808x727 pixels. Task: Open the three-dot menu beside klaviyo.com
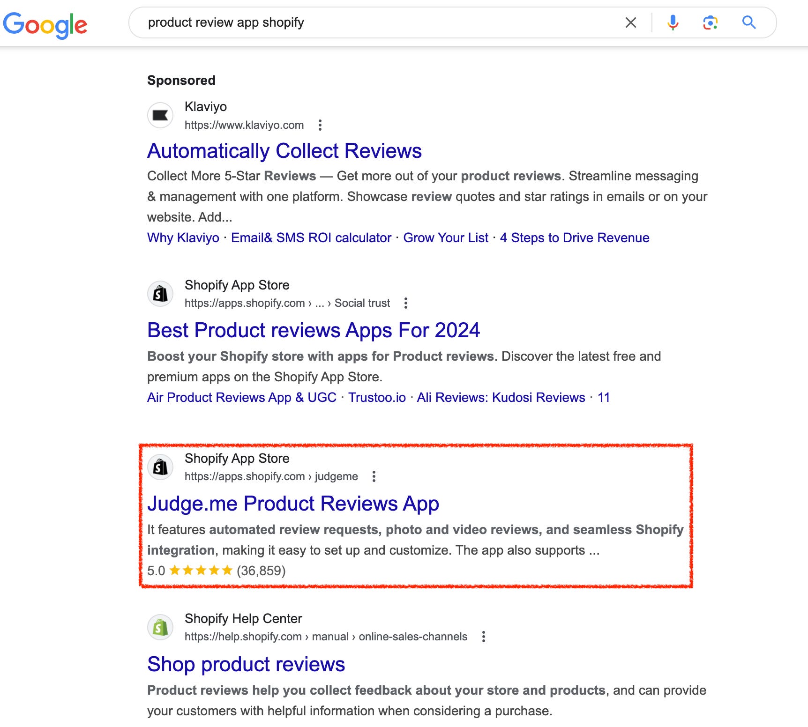tap(320, 125)
